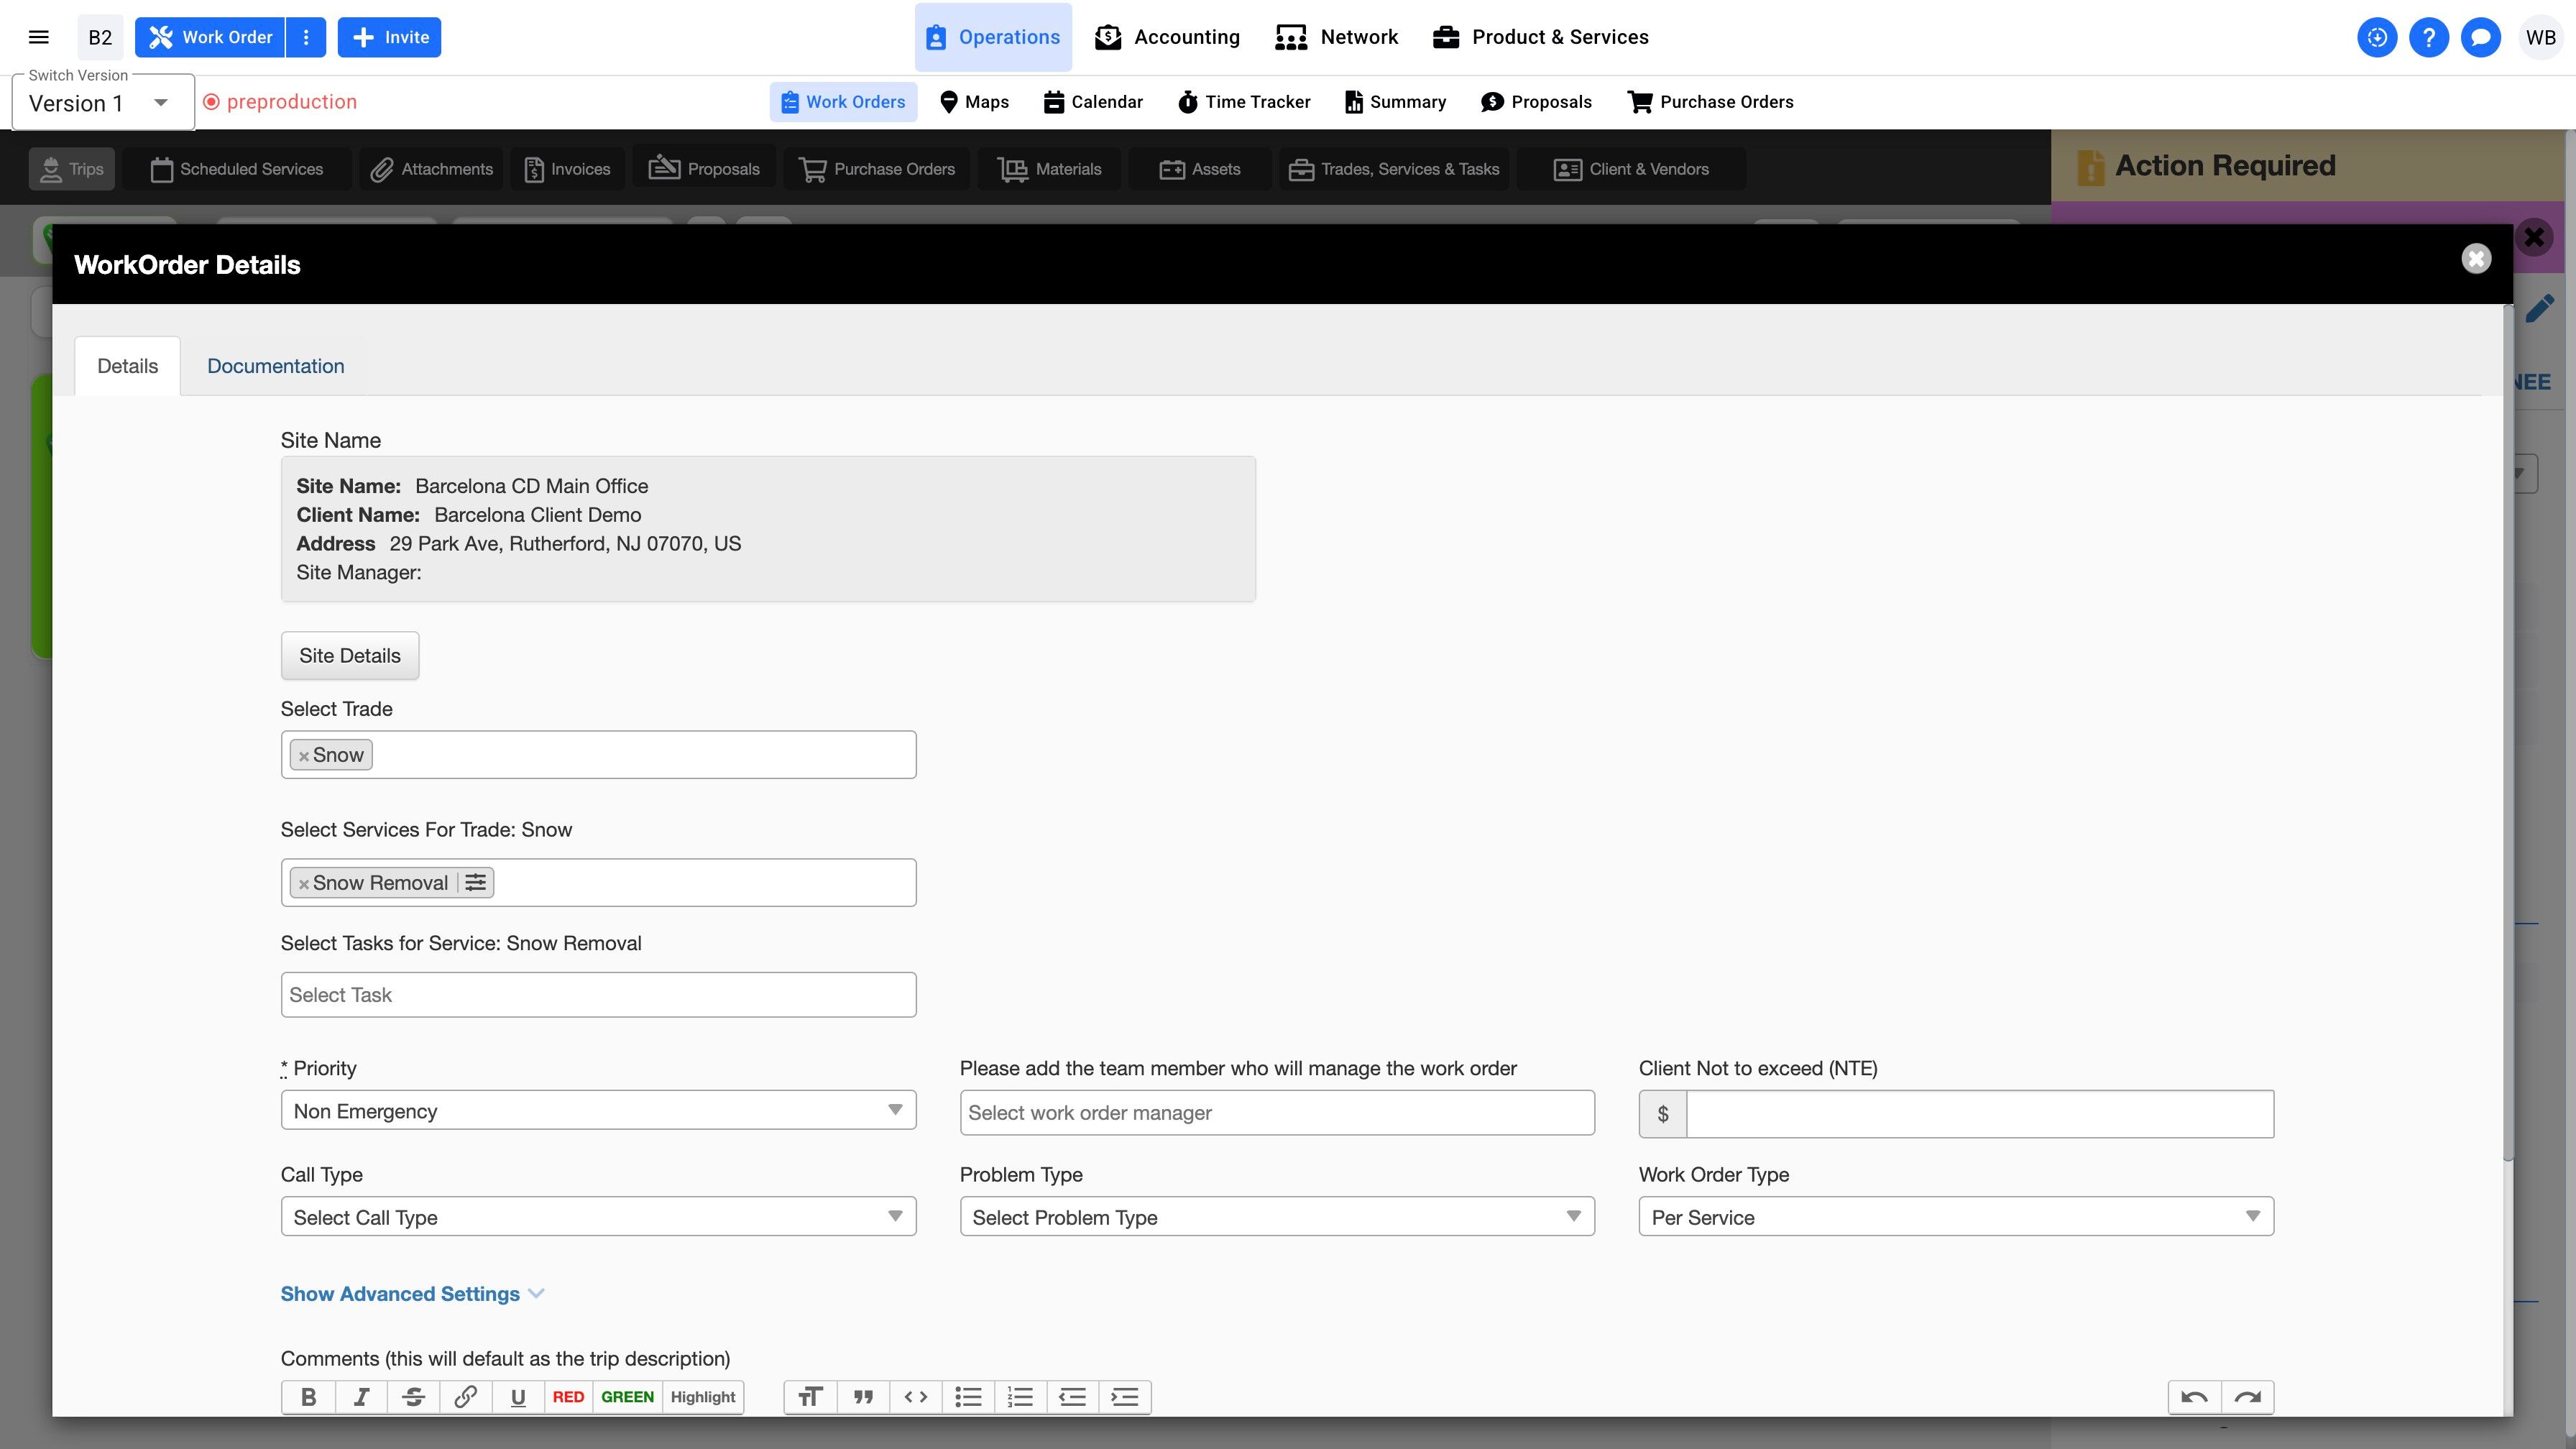
Task: Click the undo arrow in editor
Action: (2194, 1397)
